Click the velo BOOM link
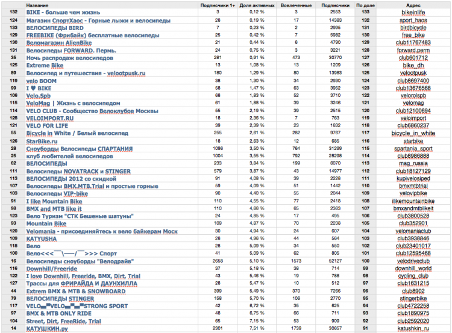The width and height of the screenshot is (452, 333). pyautogui.click(x=41, y=81)
